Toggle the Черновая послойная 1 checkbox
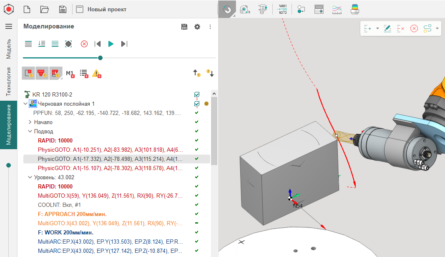 (197, 104)
